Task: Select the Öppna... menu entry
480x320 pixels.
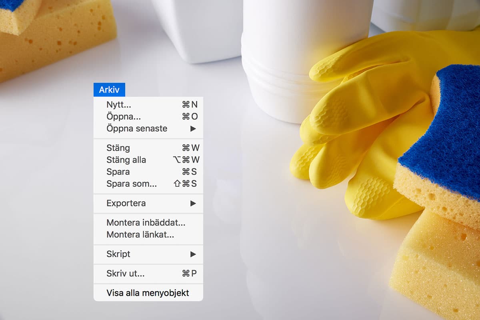Action: pyautogui.click(x=148, y=117)
